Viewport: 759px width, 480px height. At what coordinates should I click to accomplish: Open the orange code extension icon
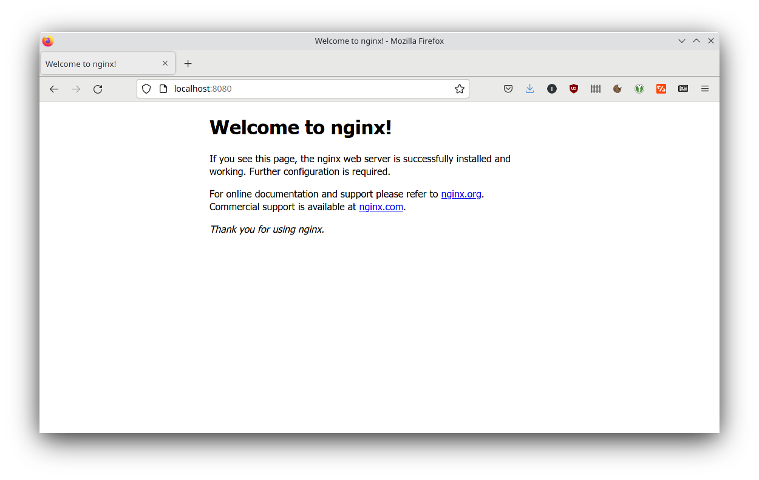point(661,89)
